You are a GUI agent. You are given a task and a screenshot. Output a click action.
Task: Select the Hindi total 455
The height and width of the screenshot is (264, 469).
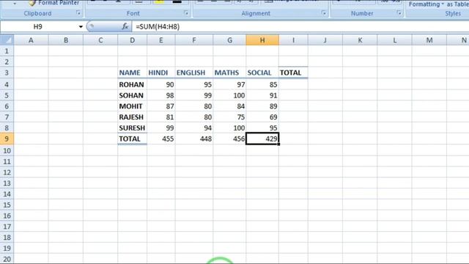click(x=161, y=139)
